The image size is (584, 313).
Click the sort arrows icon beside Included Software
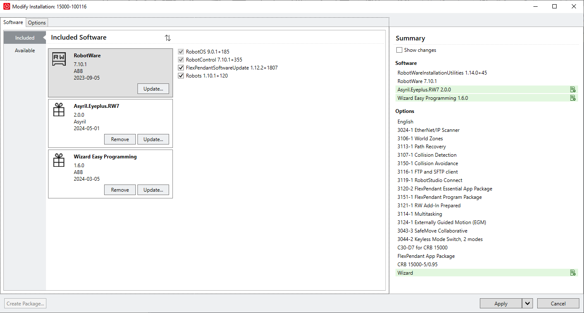(x=168, y=38)
